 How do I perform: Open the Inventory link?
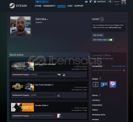[x=96, y=100]
